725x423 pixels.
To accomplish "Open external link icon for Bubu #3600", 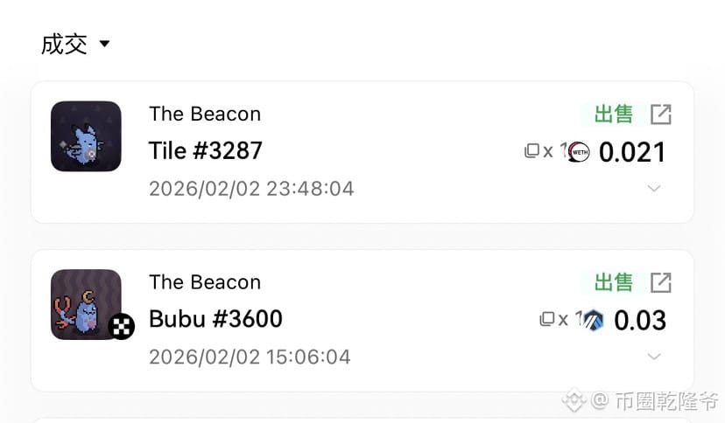I will (x=660, y=282).
